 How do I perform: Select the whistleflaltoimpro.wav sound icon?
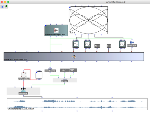coord(56,30)
